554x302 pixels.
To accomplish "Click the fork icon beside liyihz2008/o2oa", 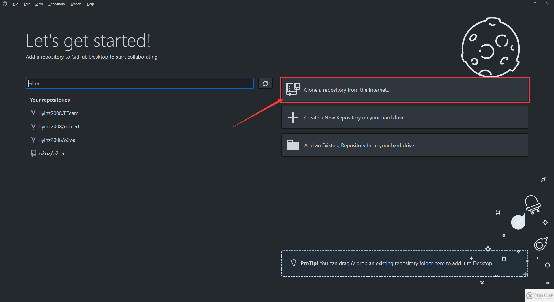I will [x=33, y=140].
